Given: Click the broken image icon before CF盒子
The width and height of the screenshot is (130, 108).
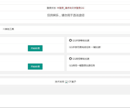Looking at the screenshot, I should (67, 82).
